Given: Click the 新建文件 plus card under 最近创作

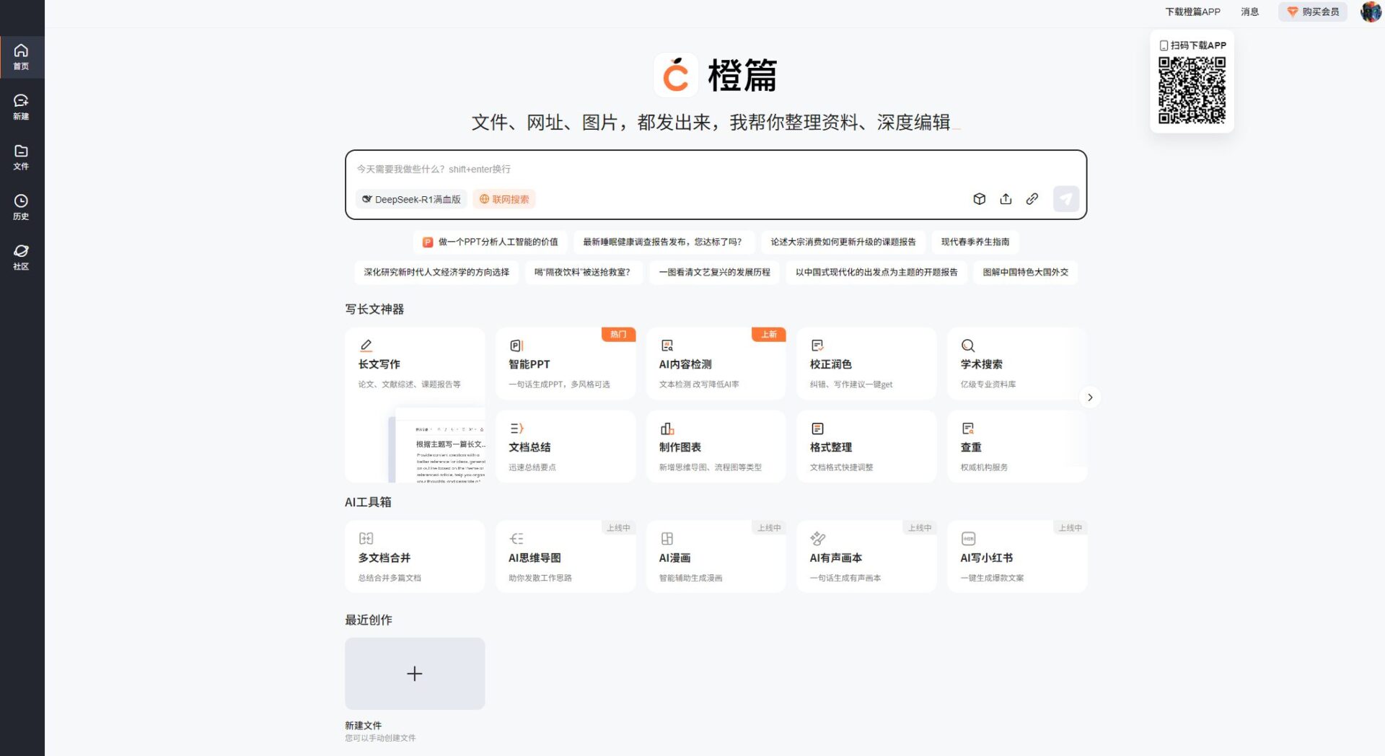Looking at the screenshot, I should click(415, 673).
